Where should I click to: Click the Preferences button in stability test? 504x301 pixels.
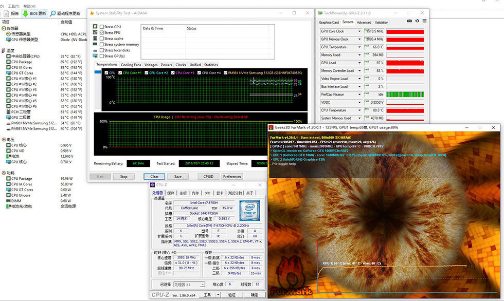click(232, 176)
